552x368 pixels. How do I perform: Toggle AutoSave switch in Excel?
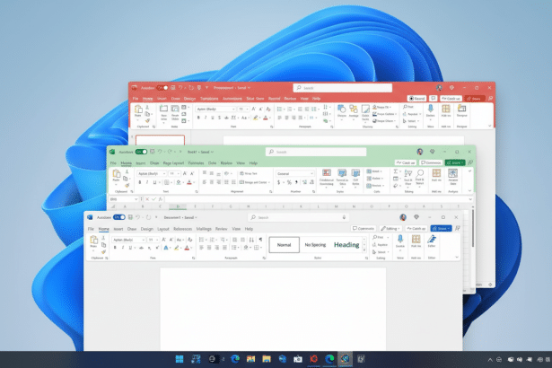coord(141,152)
